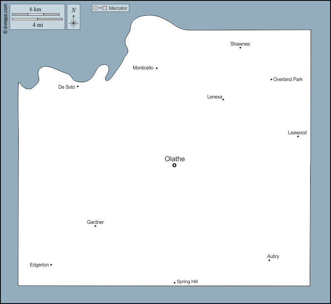
Task: Click the Olathe ring marker
Action: (174, 165)
